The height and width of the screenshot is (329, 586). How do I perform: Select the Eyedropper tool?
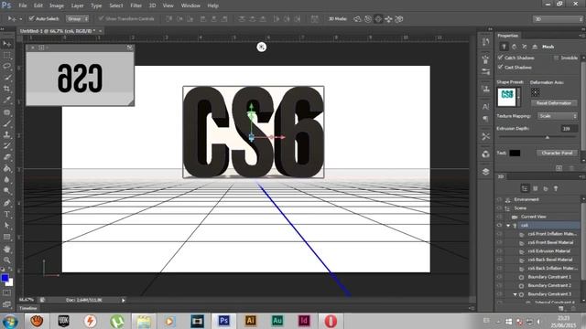click(6, 100)
